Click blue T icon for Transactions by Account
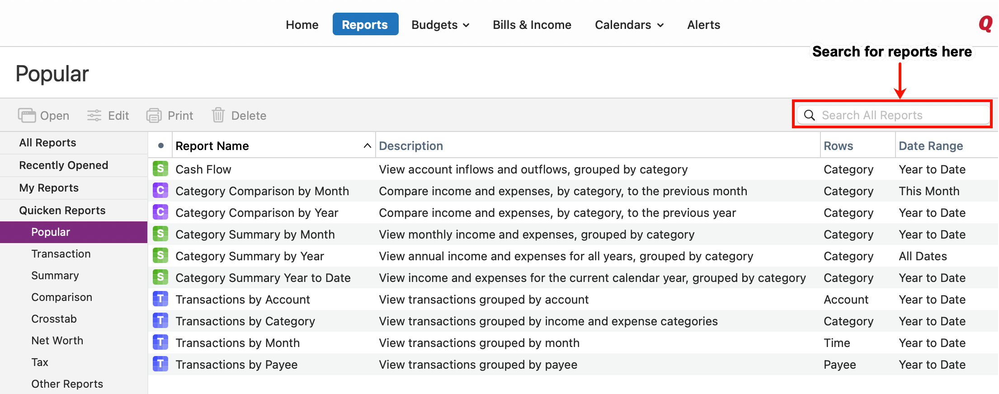Viewport: 999px width, 394px height. pos(160,299)
